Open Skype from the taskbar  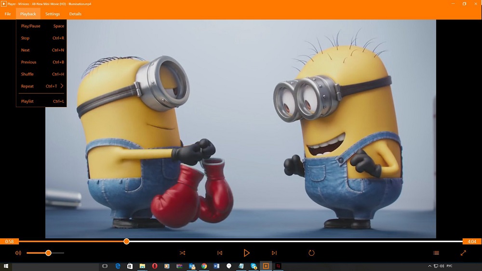254,266
